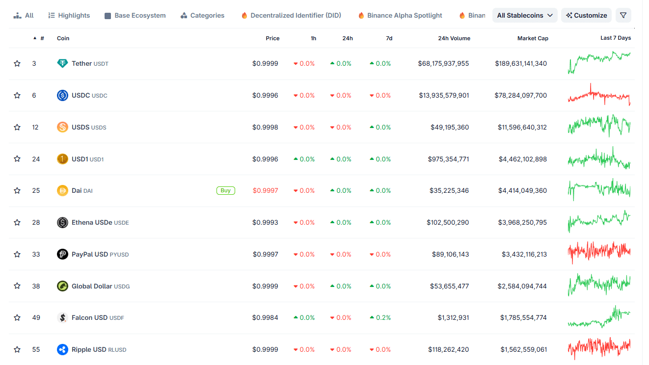The height and width of the screenshot is (365, 649).
Task: Click Dai price $0.9997
Action: pos(265,191)
